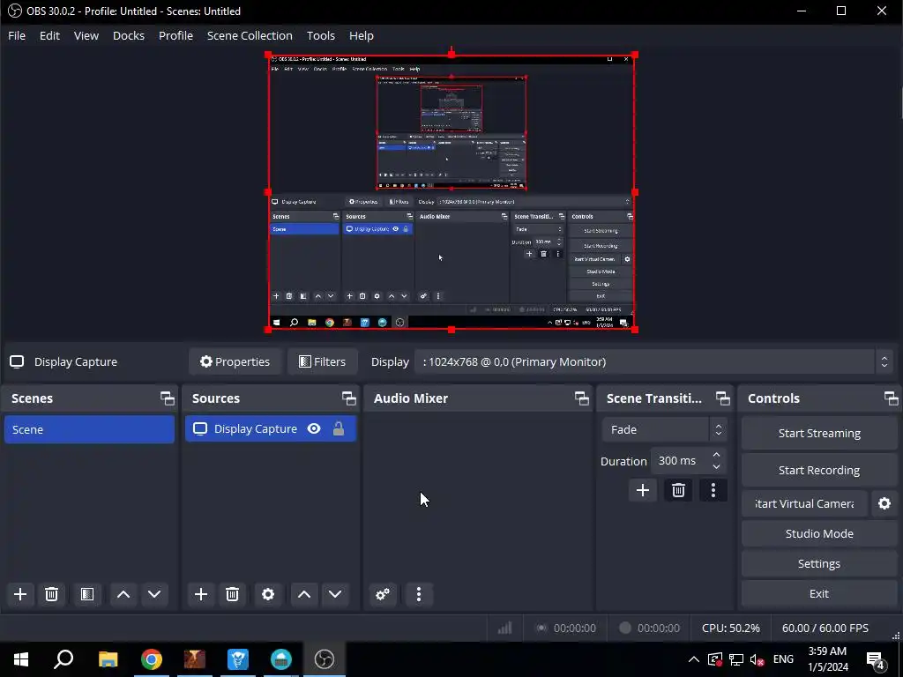
Task: Undock the Audio Mixer panel
Action: point(582,398)
